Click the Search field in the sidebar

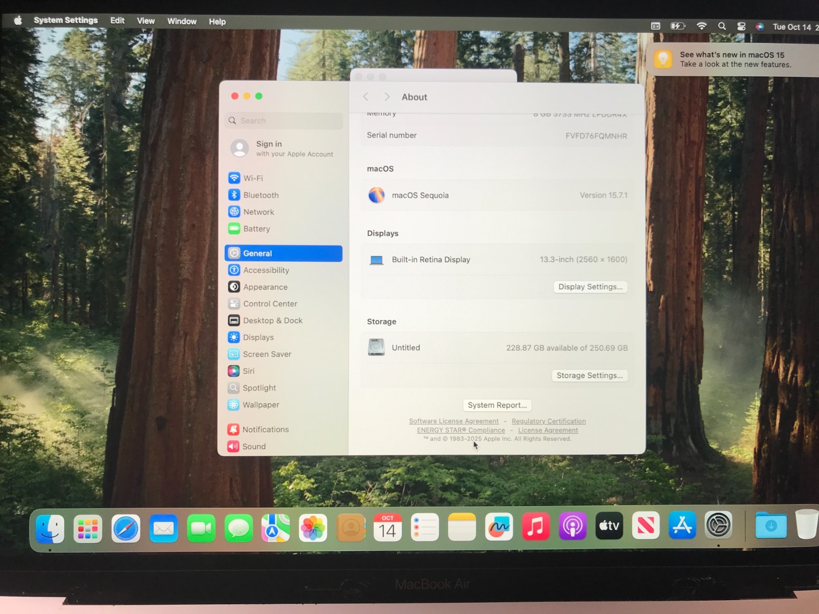(284, 121)
